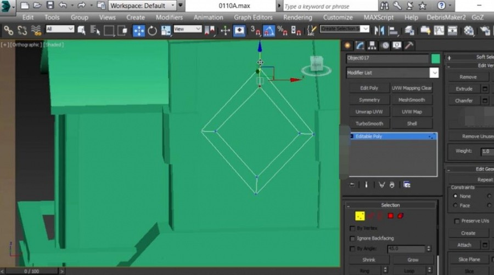Click the Slice Plane button
This screenshot has width=494, height=275.
[469, 260]
